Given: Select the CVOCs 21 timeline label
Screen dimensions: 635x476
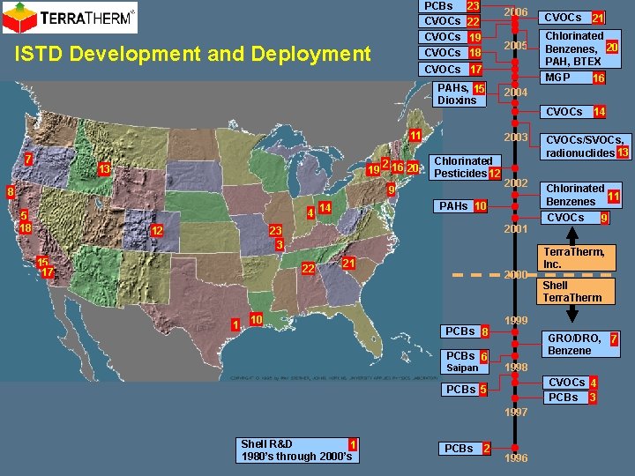Looking at the screenshot, I should pos(571,18).
